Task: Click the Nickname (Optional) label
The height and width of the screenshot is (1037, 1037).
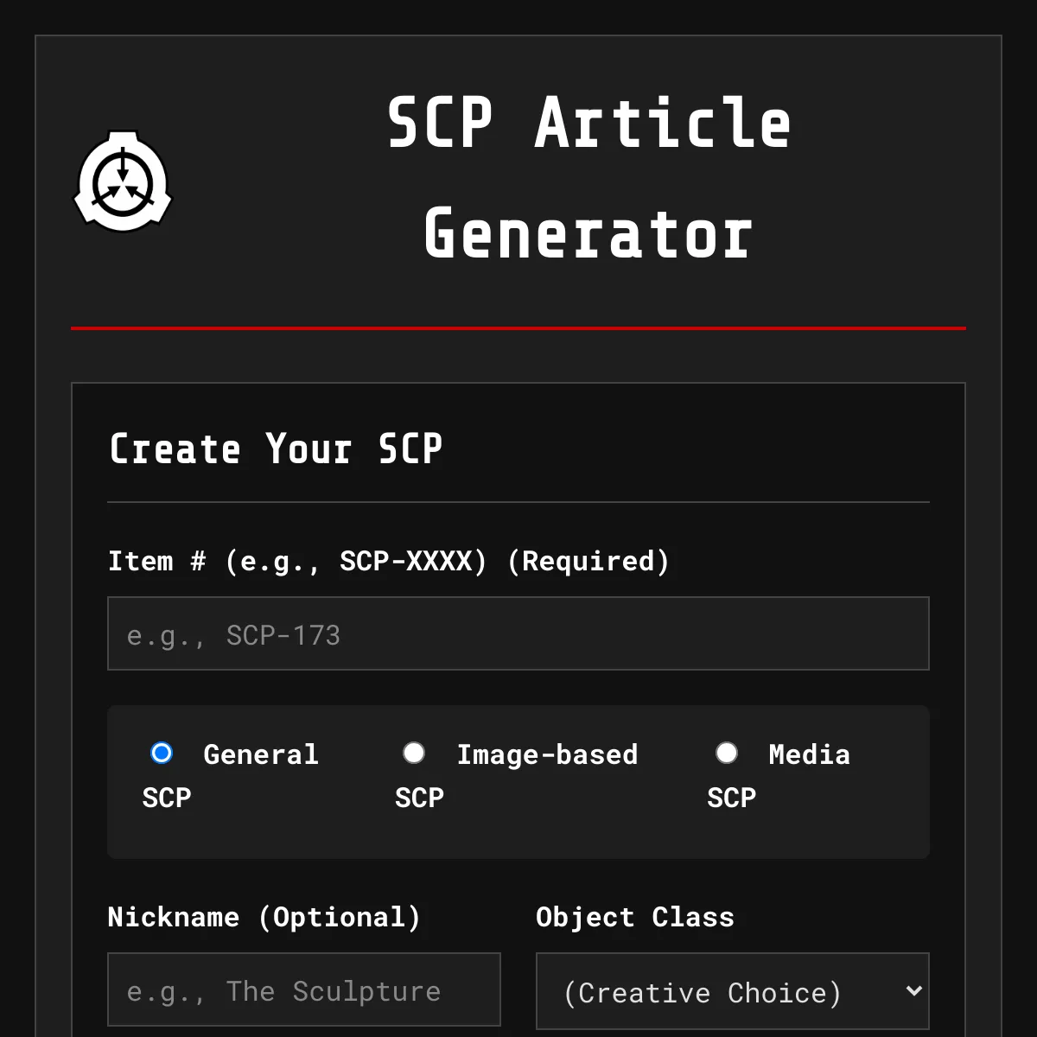Action: (x=264, y=917)
